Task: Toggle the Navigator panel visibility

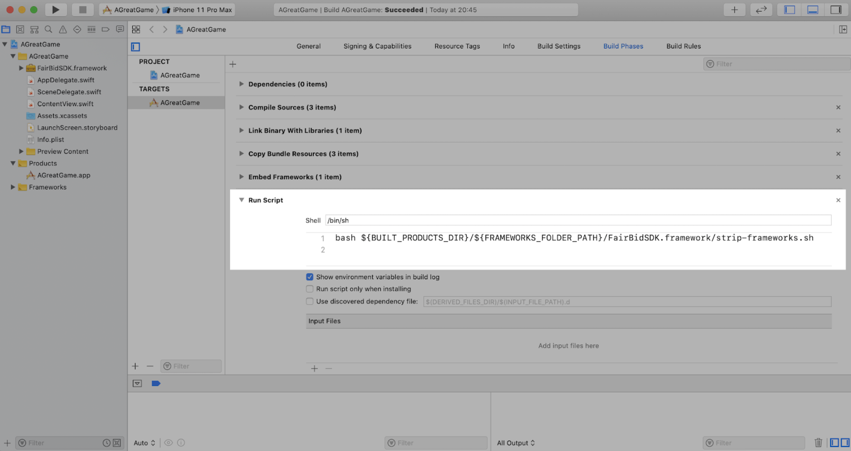Action: click(790, 10)
